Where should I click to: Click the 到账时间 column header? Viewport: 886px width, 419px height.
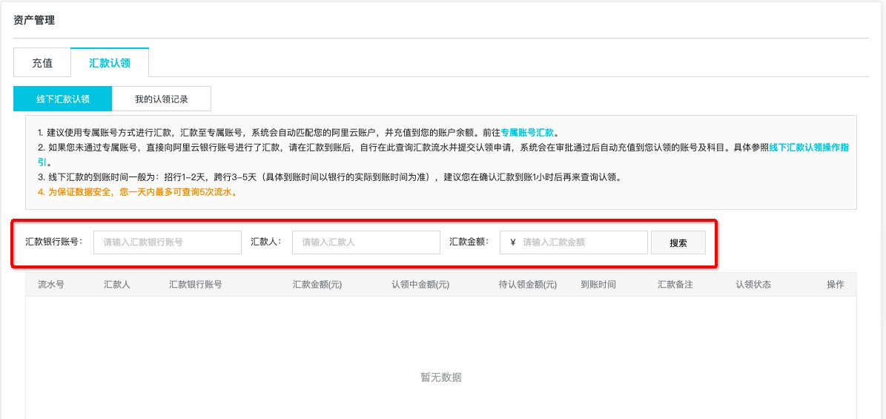point(598,285)
